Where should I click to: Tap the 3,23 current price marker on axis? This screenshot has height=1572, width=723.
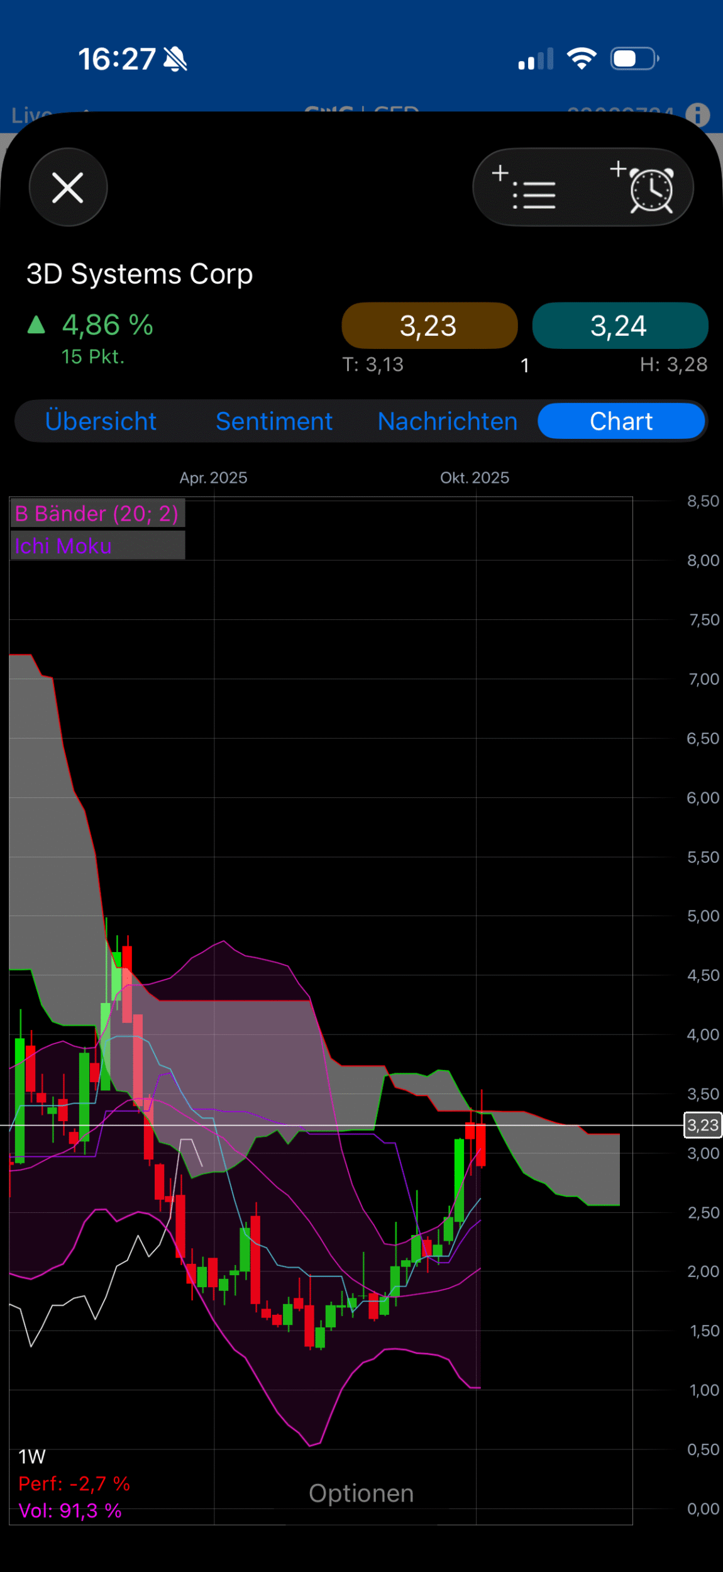pos(702,1125)
